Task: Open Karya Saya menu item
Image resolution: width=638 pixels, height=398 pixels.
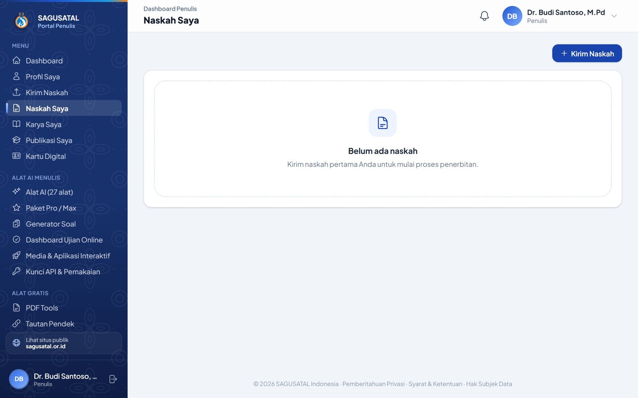Action: pos(64,124)
